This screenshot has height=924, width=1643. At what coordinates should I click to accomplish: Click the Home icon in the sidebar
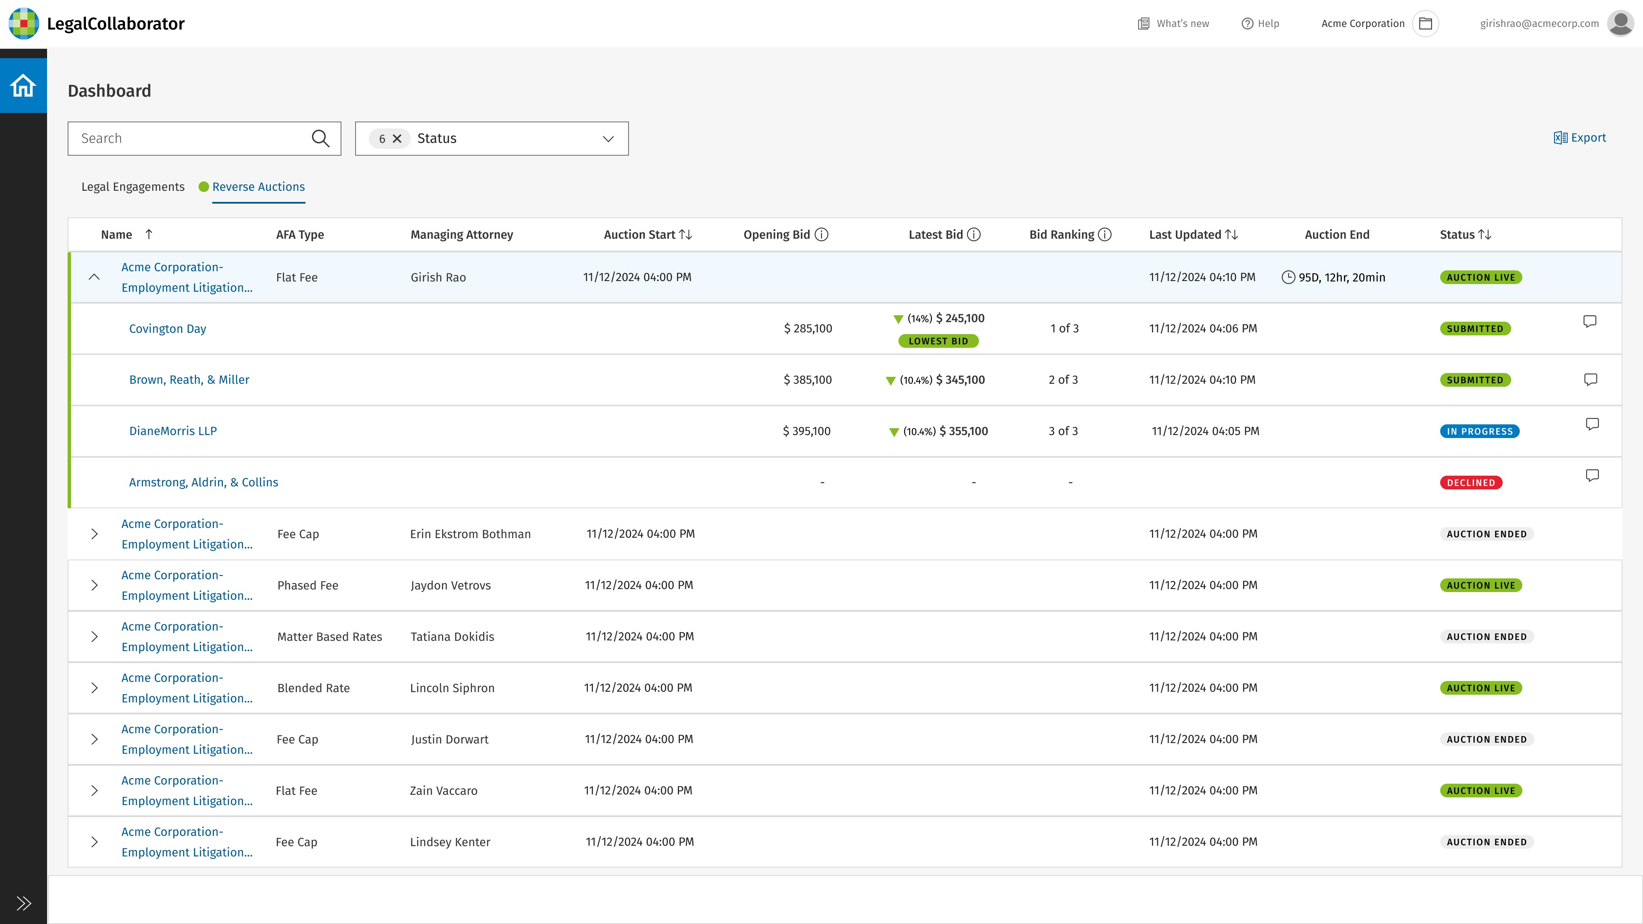(x=23, y=86)
